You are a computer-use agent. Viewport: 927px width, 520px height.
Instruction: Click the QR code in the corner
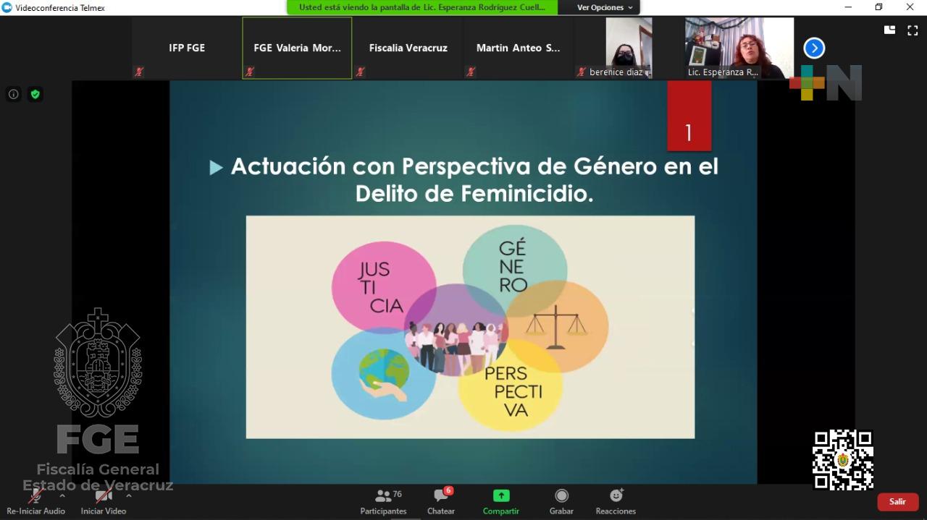(x=842, y=458)
